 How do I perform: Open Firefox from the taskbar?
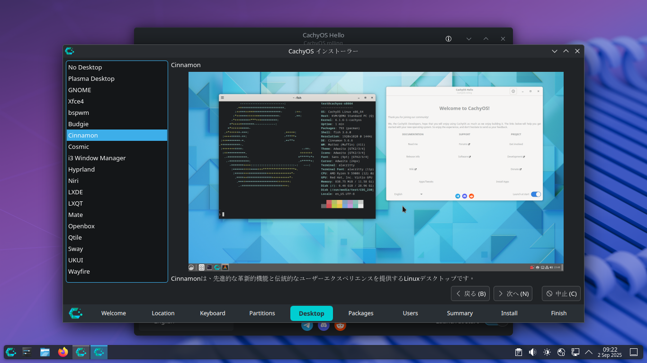click(x=63, y=352)
